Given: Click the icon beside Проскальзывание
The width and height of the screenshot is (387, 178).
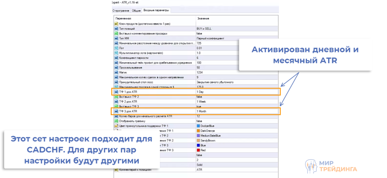Looking at the screenshot, I should point(116,68).
